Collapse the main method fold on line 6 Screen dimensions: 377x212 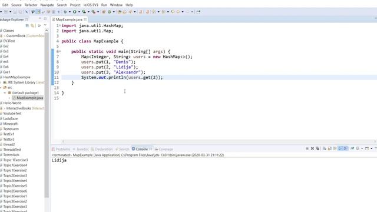coord(60,51)
